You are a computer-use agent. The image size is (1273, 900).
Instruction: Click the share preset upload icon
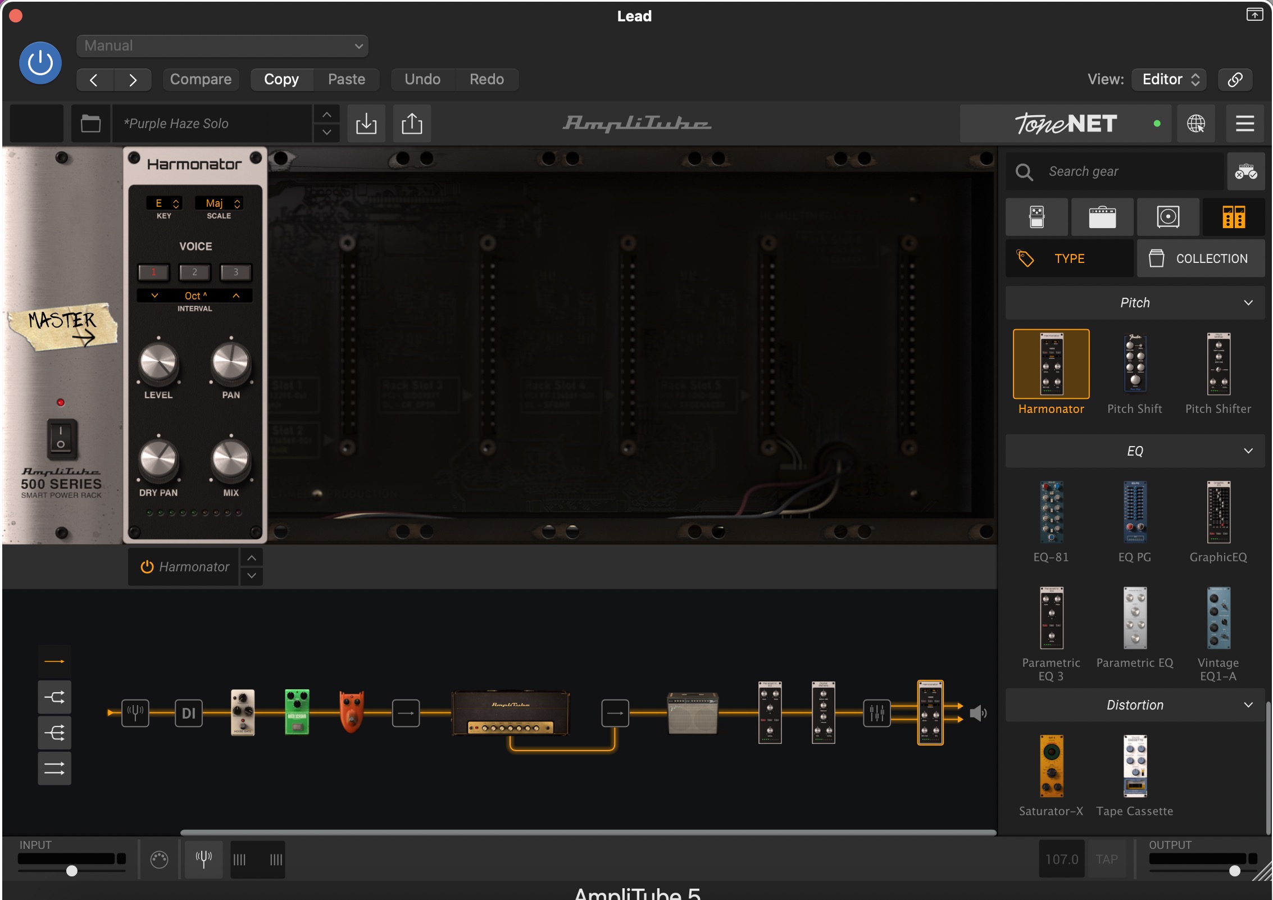tap(412, 124)
